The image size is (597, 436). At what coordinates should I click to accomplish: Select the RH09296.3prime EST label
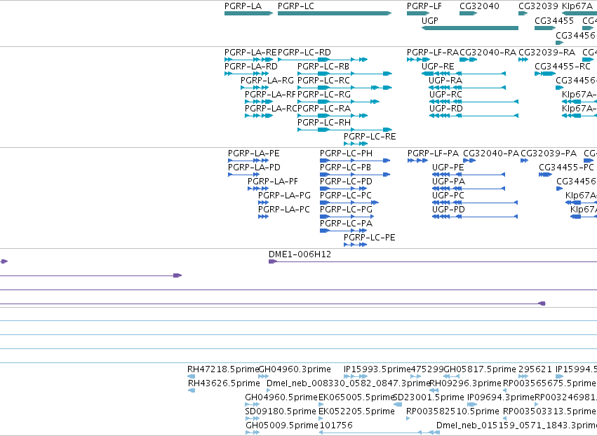(x=465, y=383)
